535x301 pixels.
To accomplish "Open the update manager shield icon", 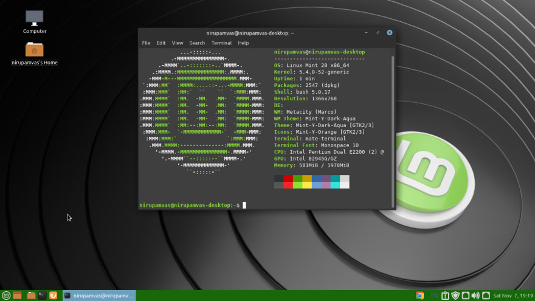I will (455, 296).
